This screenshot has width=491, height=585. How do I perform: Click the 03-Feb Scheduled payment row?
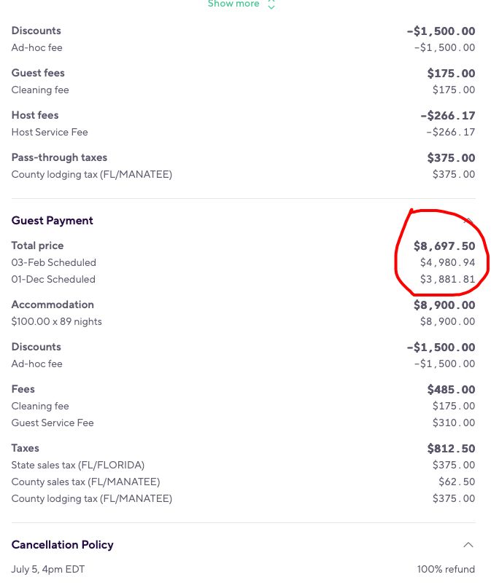pyautogui.click(x=243, y=263)
